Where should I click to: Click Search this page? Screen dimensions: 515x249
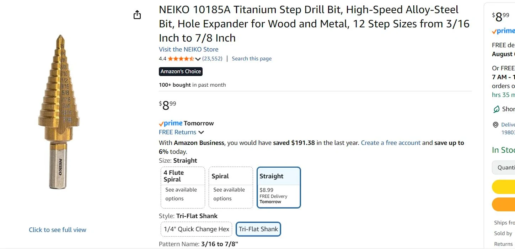point(251,59)
